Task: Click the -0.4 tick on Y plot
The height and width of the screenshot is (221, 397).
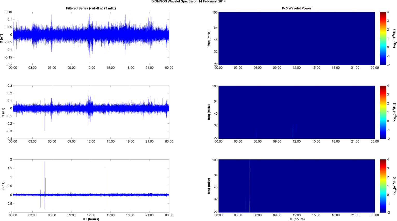Action: click(9, 139)
